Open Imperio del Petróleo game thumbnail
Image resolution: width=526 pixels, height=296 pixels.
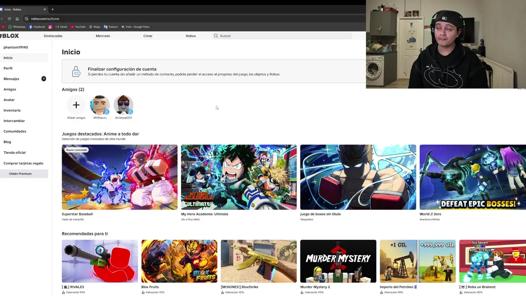pyautogui.click(x=418, y=261)
